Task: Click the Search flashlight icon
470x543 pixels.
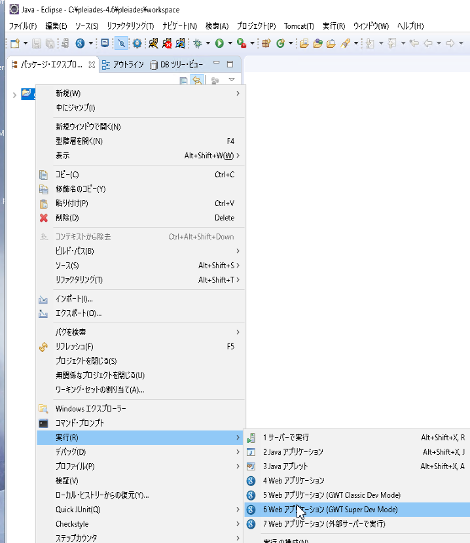Action: (345, 43)
